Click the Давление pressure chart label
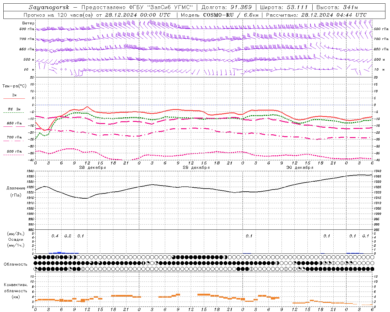The height and width of the screenshot is (312, 390). coord(16,188)
